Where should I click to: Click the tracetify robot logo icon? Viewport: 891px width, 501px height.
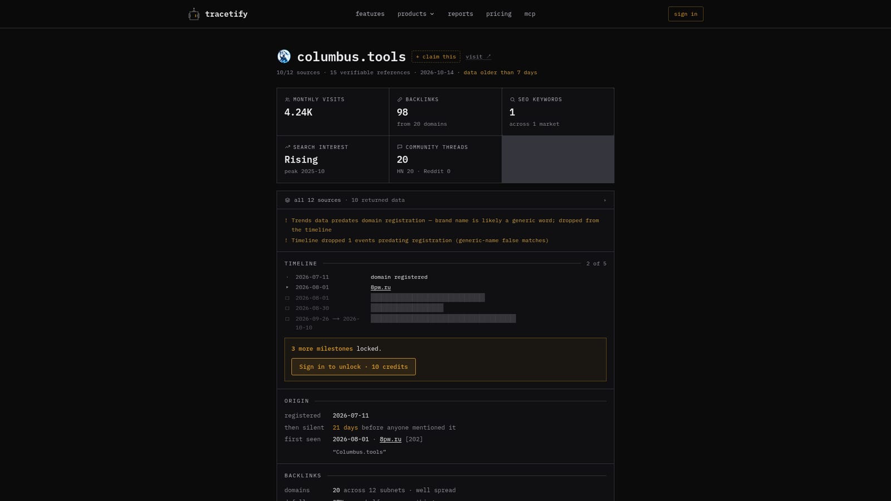tap(194, 14)
